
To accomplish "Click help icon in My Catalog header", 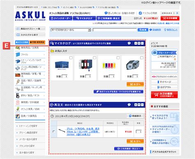I will [x=129, y=43].
